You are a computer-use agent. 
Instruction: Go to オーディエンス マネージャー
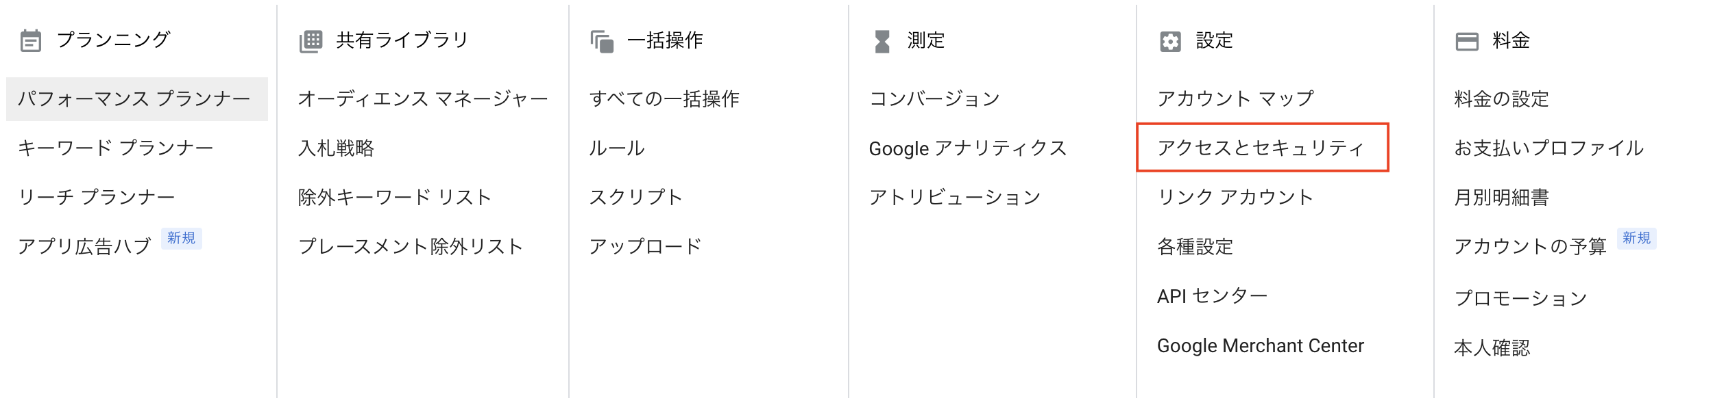[x=423, y=99]
